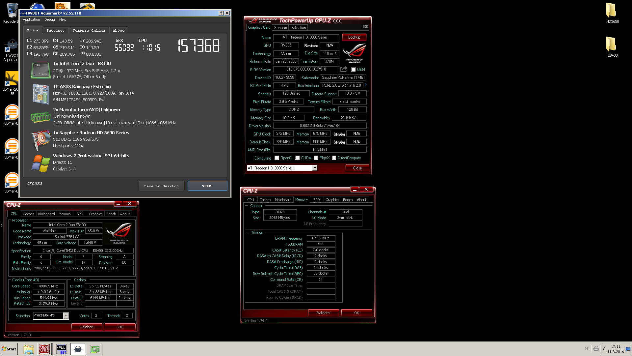The image size is (632, 356).
Task: Click Save to desktop in Aquamark
Action: pyautogui.click(x=161, y=186)
